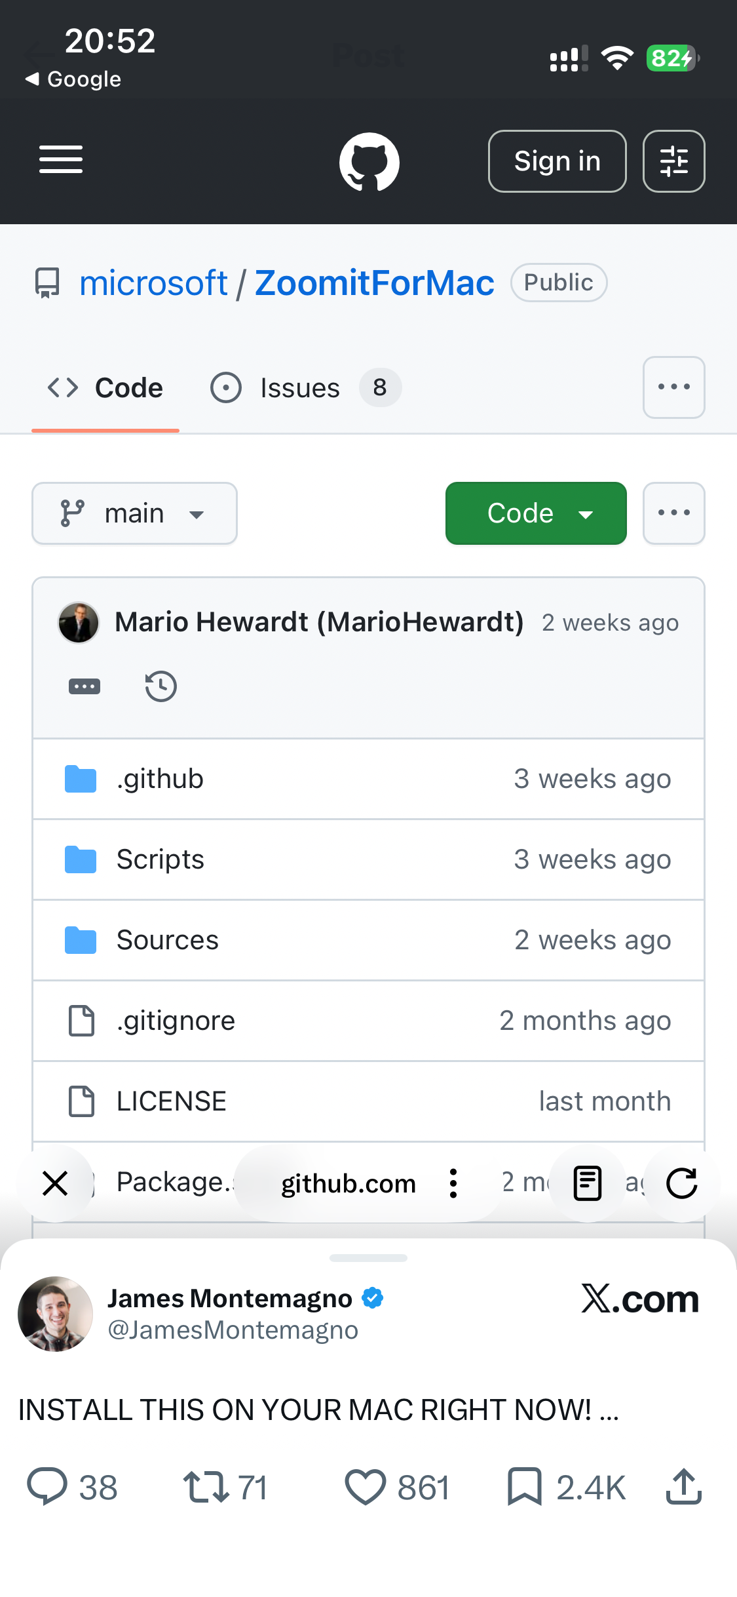Open the Scripts folder
This screenshot has height=1597, width=737.
(x=161, y=859)
